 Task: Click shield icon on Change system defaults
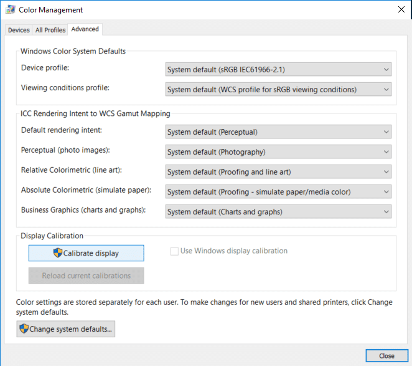[24, 329]
